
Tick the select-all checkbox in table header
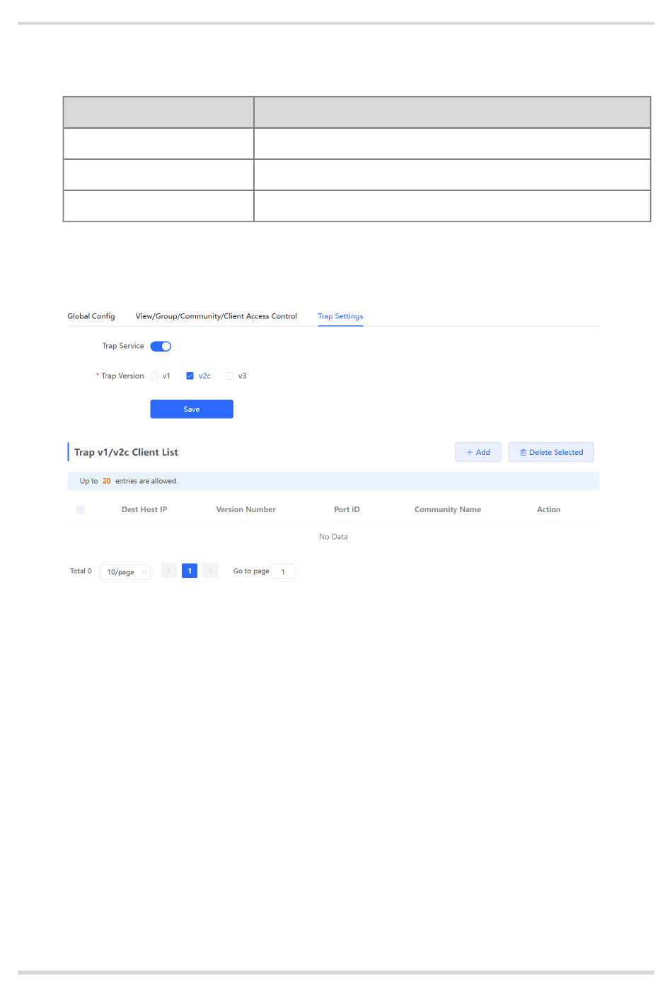[81, 509]
